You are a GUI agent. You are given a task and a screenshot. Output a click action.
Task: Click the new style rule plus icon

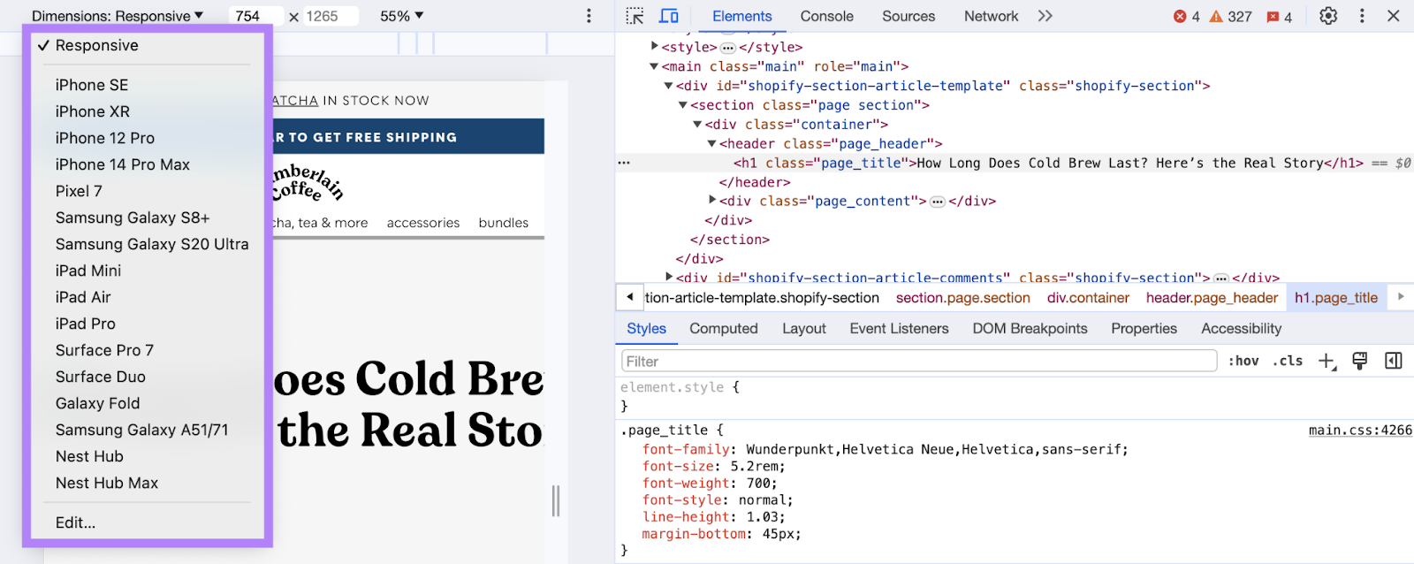(1327, 361)
